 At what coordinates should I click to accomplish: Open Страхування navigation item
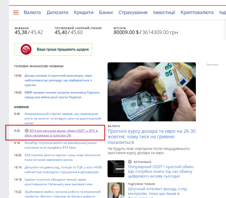click(133, 12)
